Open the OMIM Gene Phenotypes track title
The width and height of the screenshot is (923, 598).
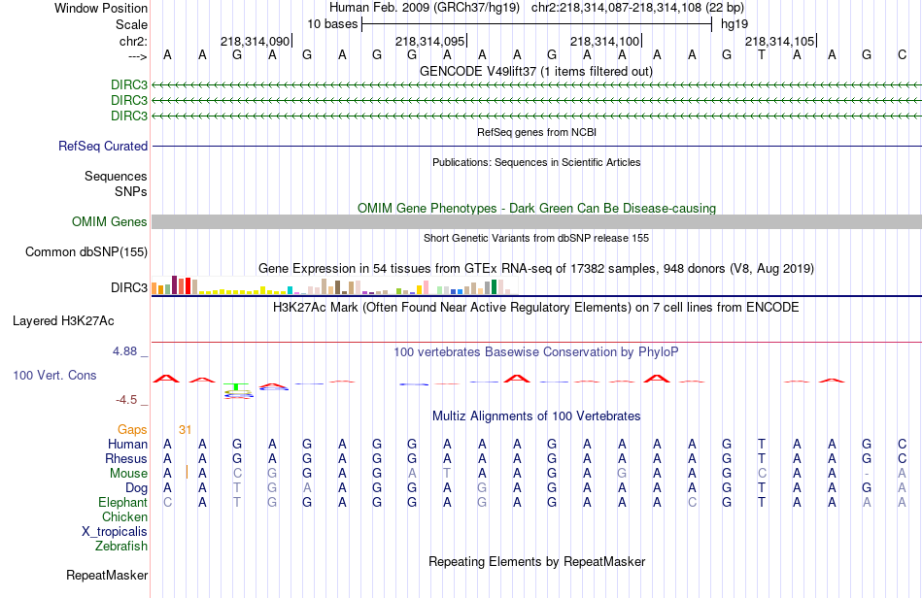536,208
